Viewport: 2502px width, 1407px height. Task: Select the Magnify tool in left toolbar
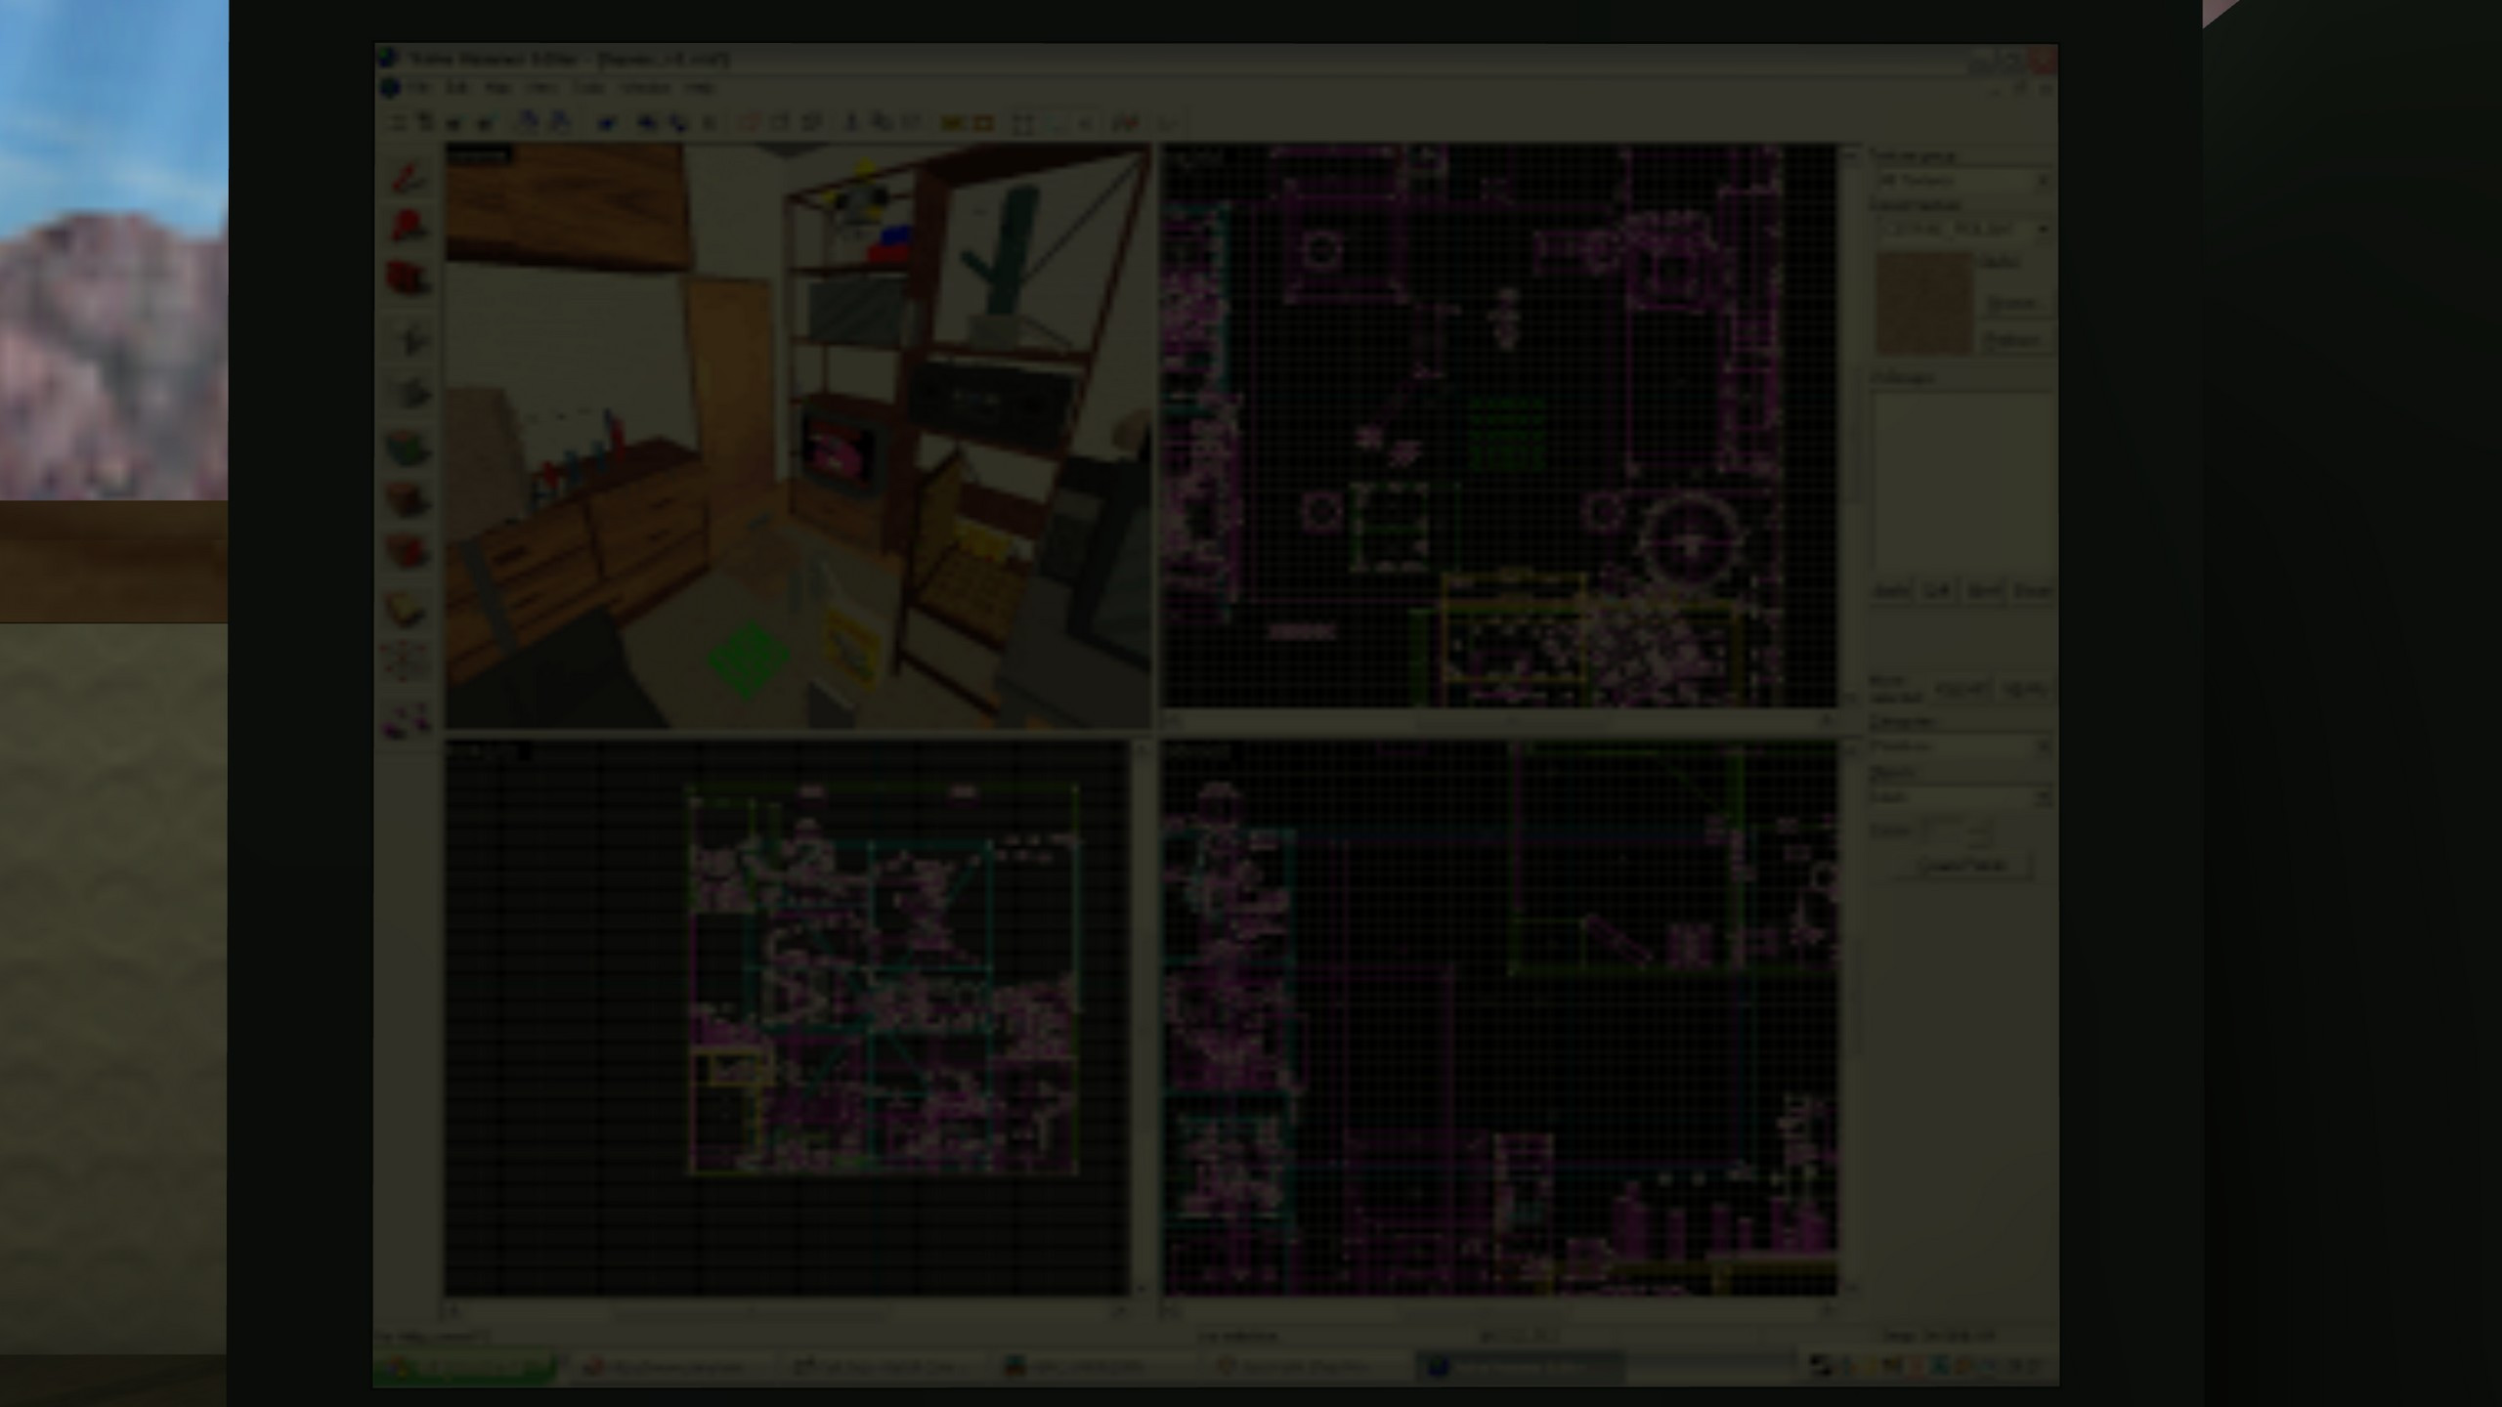coord(409,227)
